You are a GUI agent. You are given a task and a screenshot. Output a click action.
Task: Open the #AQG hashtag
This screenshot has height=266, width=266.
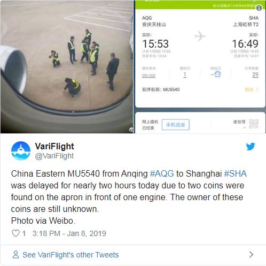(x=162, y=173)
